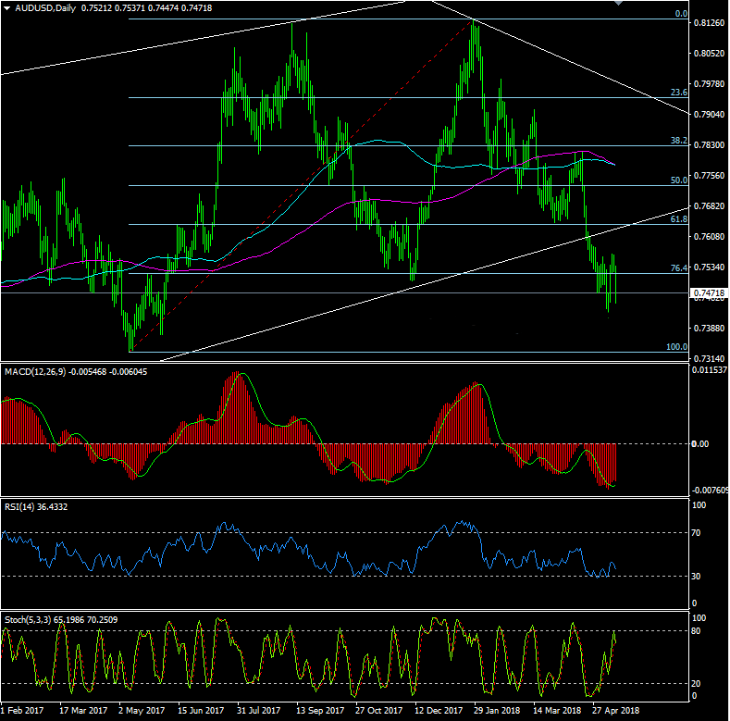Click the MACD 0.011537 scale label
The image size is (730, 721).
(x=711, y=370)
